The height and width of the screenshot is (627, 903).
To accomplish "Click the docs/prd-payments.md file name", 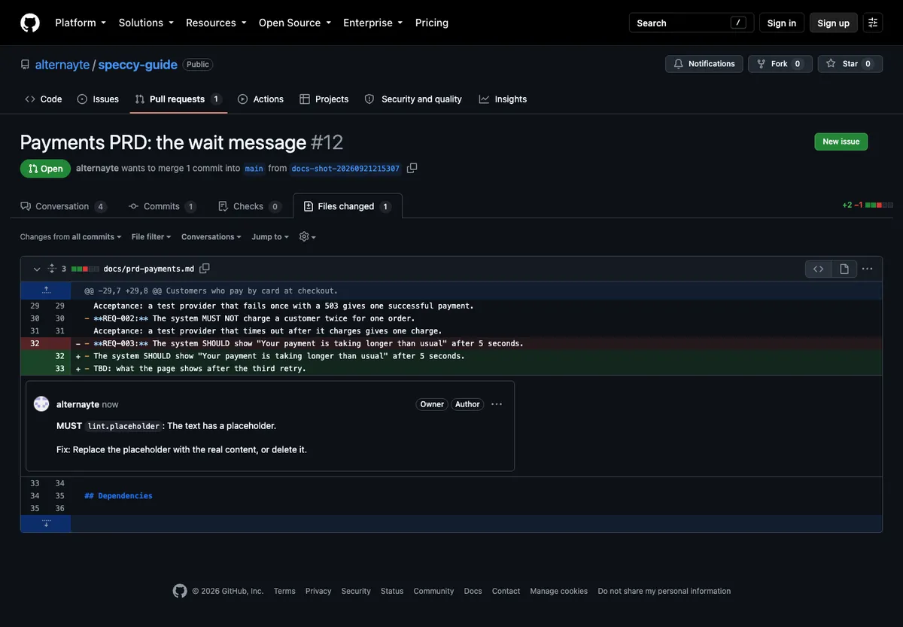I will coord(148,269).
